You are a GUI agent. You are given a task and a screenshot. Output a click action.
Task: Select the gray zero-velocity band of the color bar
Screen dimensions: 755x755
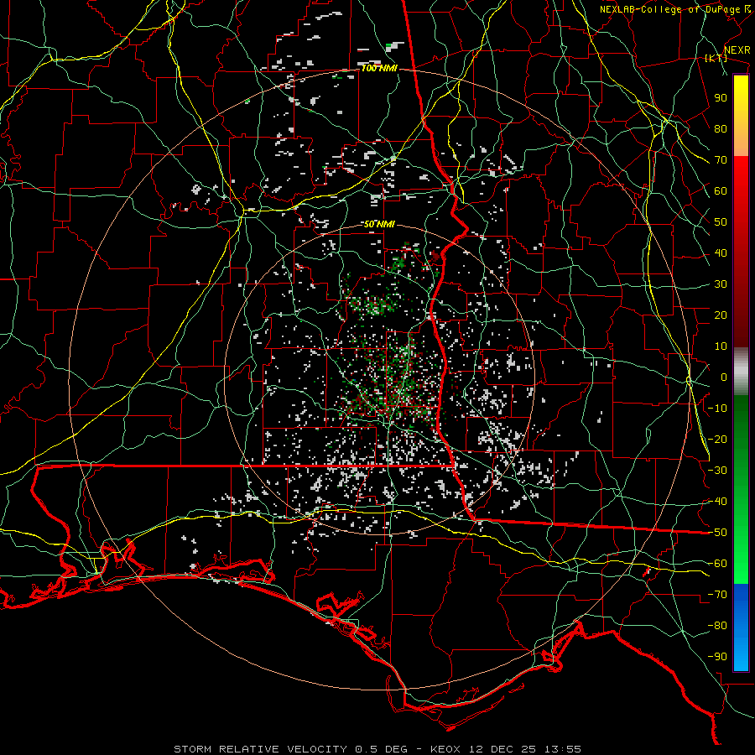[741, 372]
